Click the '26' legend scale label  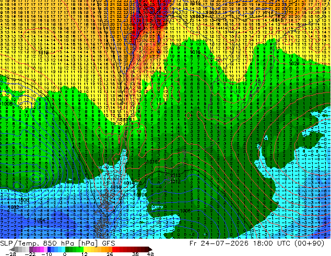pos(110,254)
